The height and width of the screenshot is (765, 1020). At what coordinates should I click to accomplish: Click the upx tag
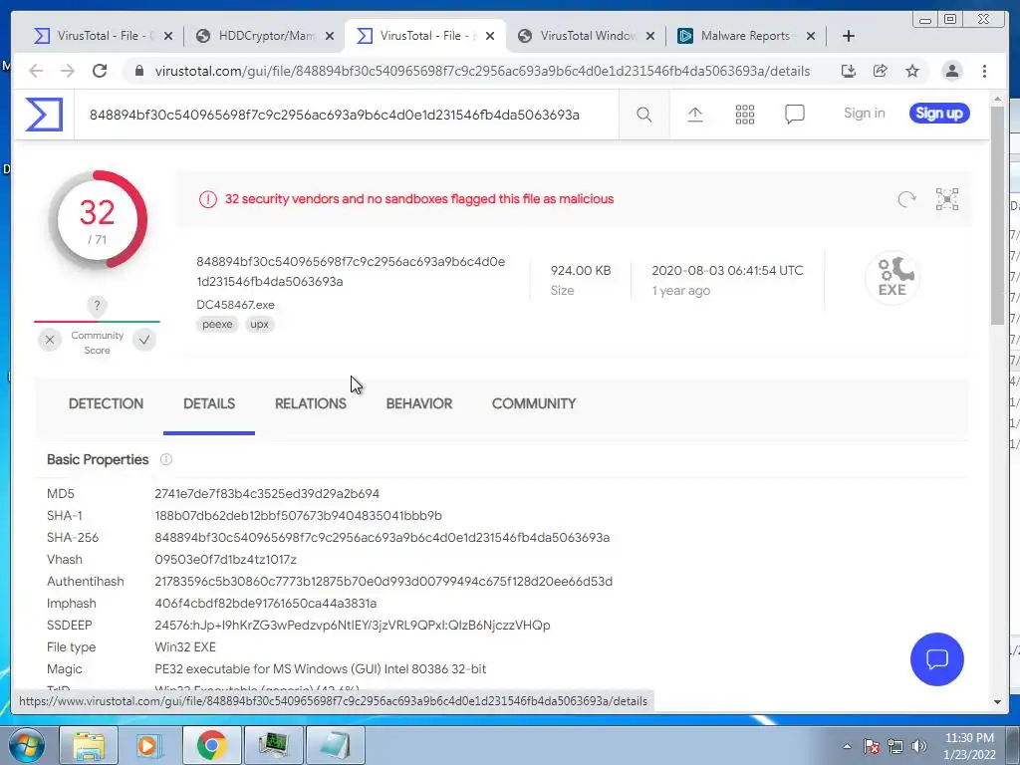point(260,324)
